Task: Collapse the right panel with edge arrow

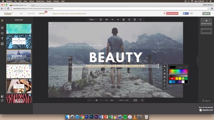Action: pos(198,60)
